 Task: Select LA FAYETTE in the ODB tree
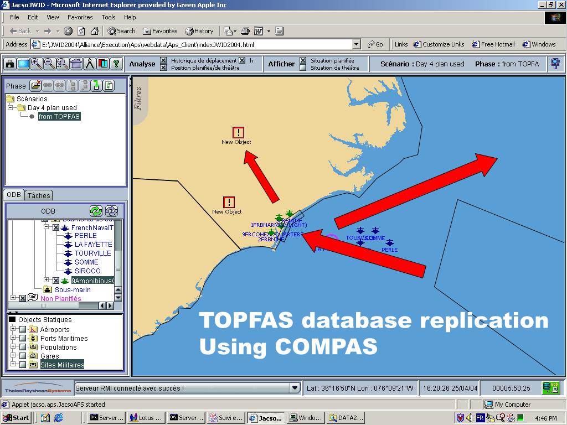[93, 244]
